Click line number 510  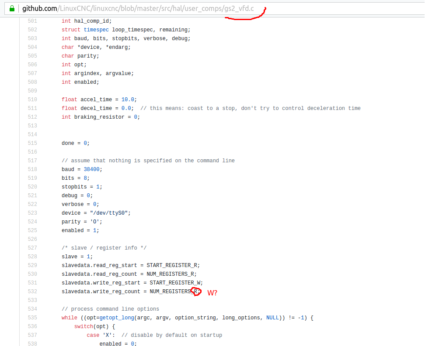(x=32, y=99)
